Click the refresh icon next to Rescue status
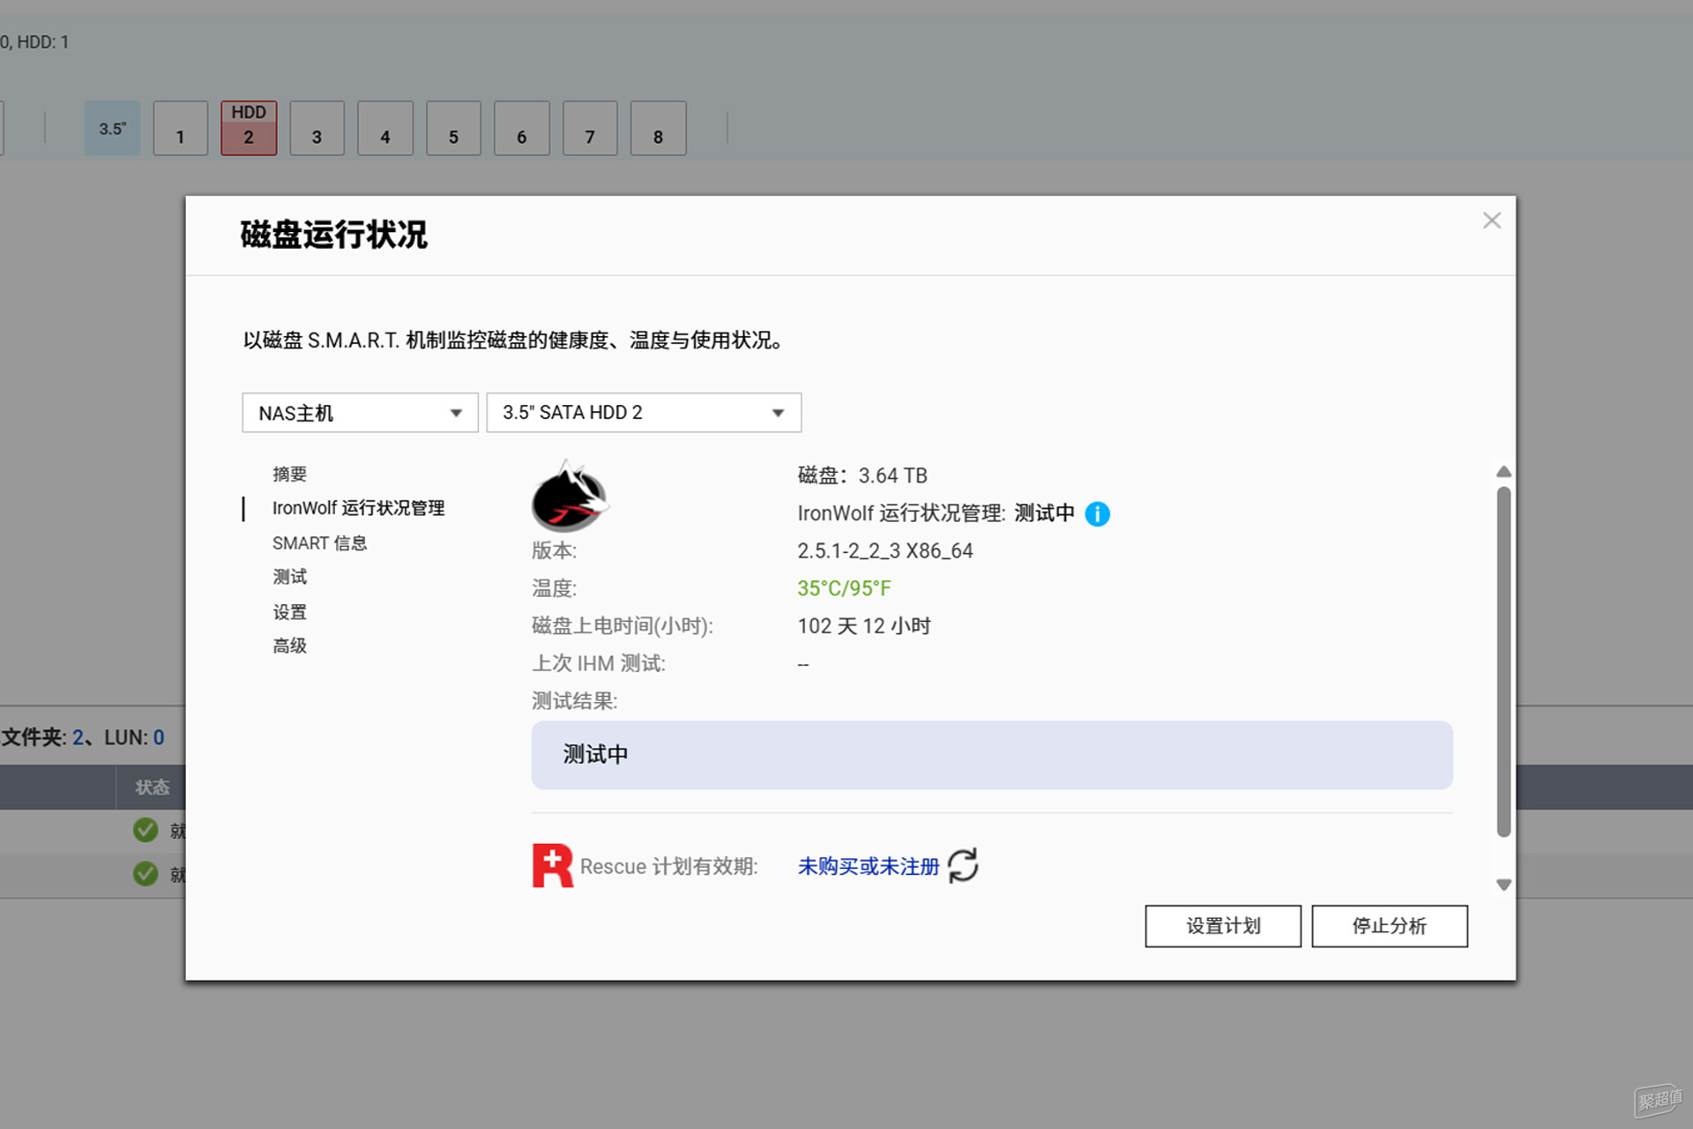The height and width of the screenshot is (1129, 1693). pos(963,865)
